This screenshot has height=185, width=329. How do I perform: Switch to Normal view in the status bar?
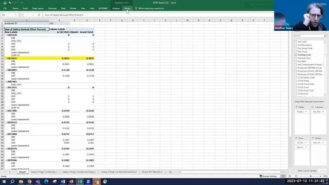click(x=283, y=176)
